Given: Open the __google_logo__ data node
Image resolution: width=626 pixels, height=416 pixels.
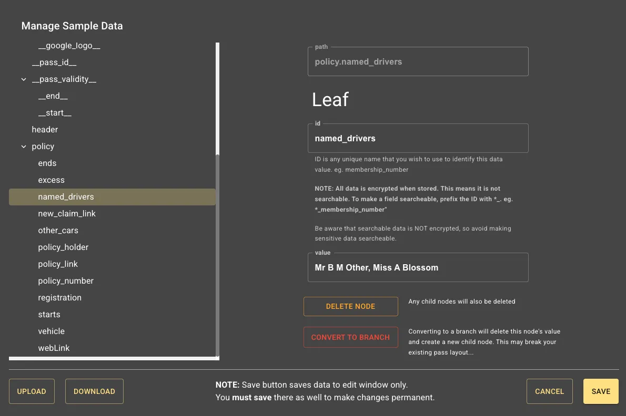Looking at the screenshot, I should [x=69, y=45].
